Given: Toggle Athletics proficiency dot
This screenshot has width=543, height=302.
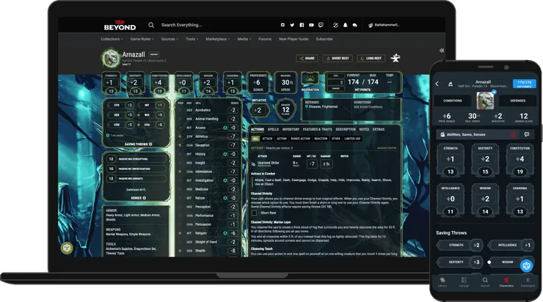Looking at the screenshot, I should (180, 136).
